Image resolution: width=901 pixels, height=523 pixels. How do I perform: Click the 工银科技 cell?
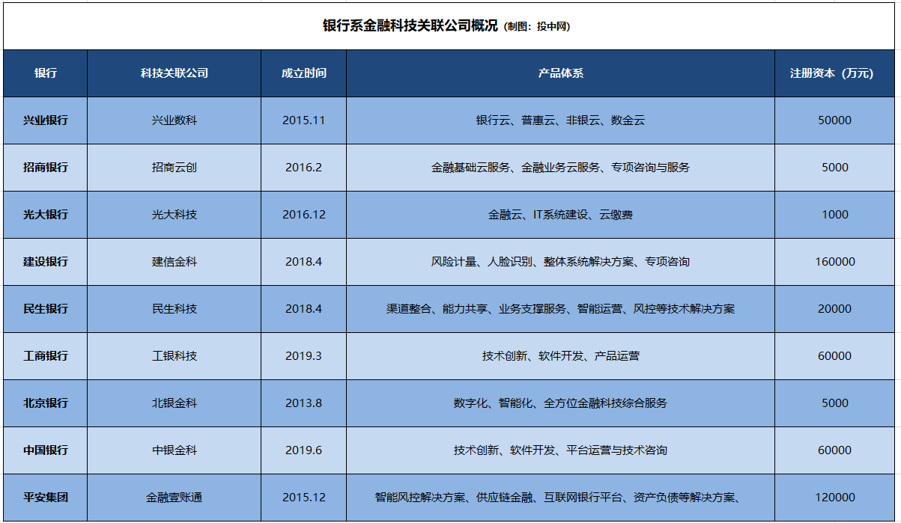[x=175, y=356]
